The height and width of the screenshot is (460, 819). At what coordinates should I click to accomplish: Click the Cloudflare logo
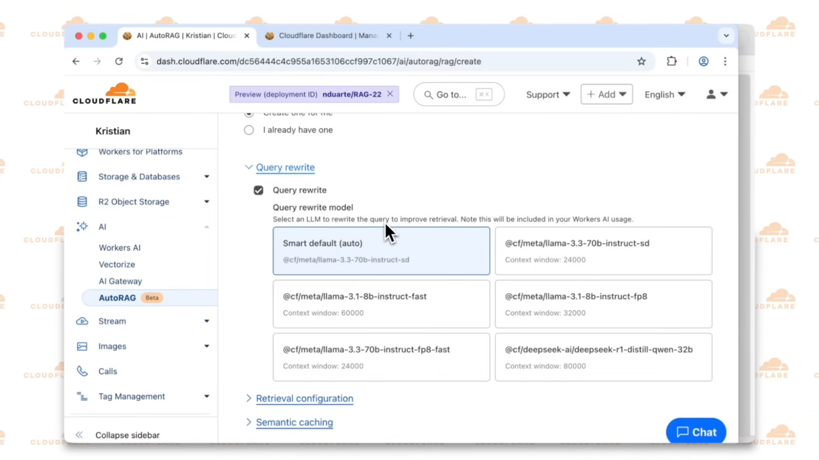coord(104,93)
